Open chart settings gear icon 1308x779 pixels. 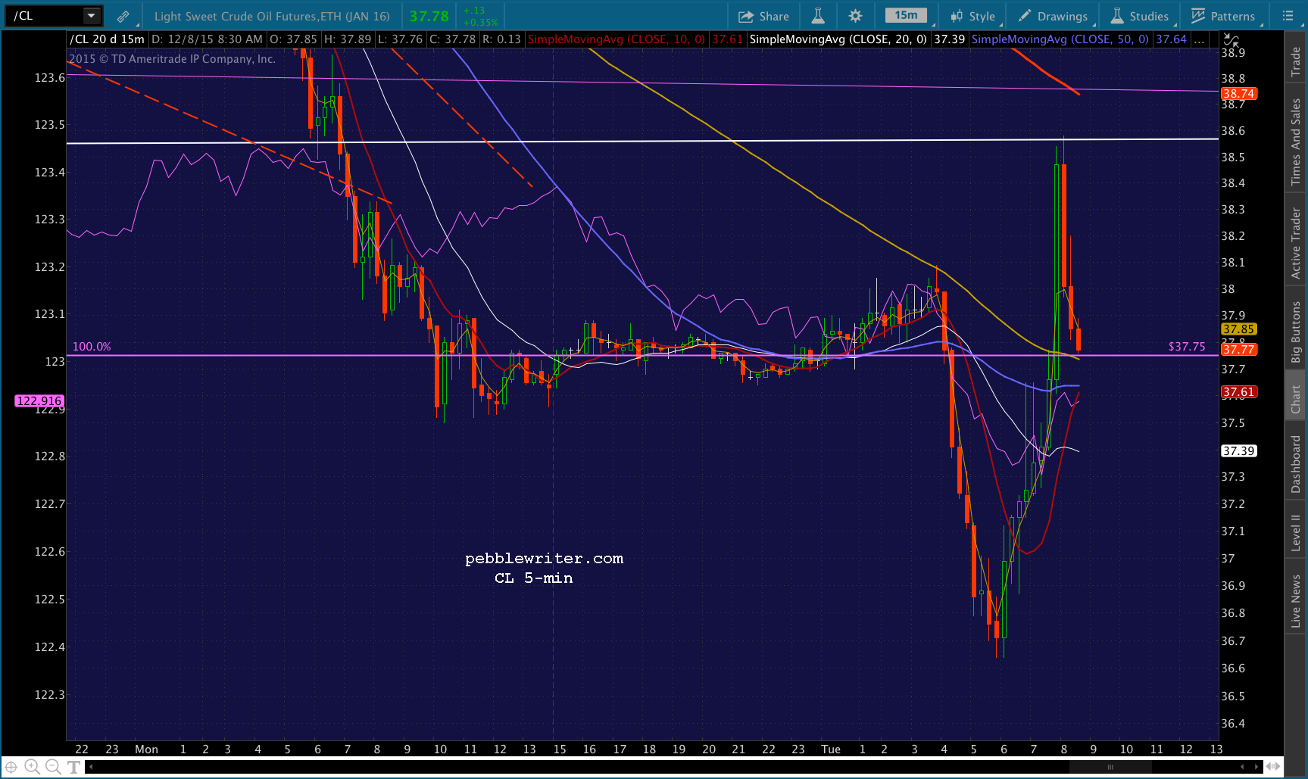(855, 16)
